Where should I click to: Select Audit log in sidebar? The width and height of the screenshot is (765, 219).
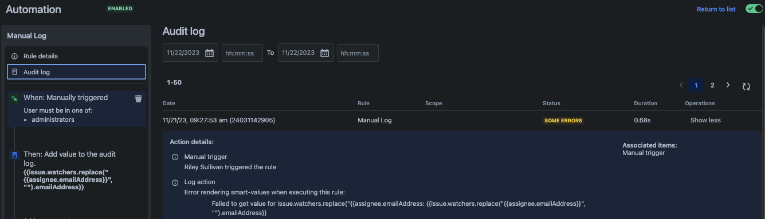tap(76, 72)
